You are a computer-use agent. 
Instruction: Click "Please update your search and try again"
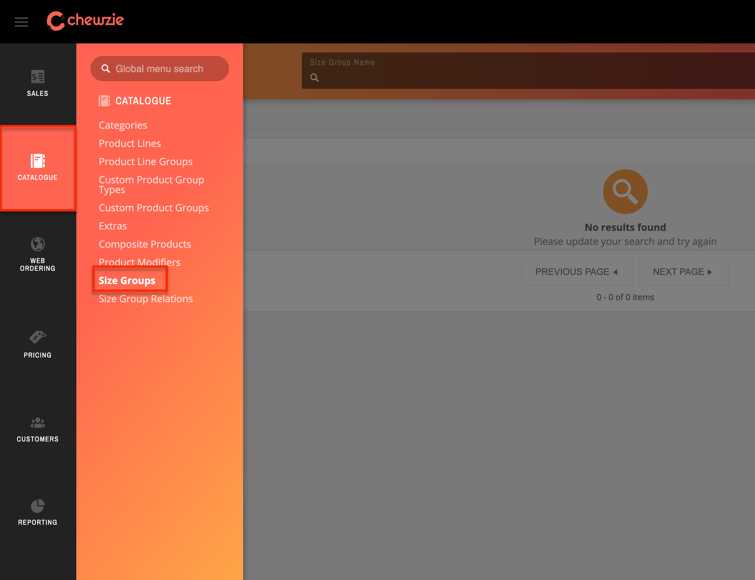pyautogui.click(x=625, y=241)
